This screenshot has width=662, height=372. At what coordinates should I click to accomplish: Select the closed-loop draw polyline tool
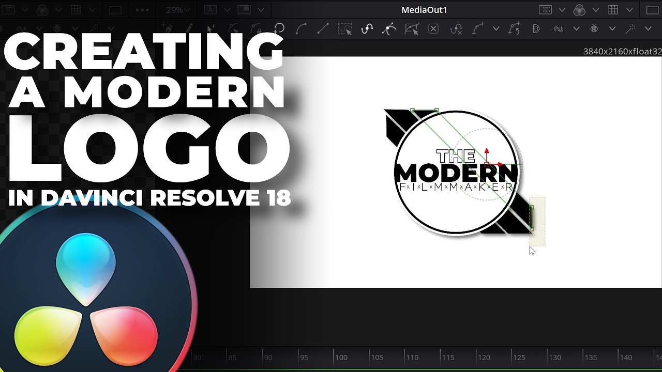click(279, 29)
